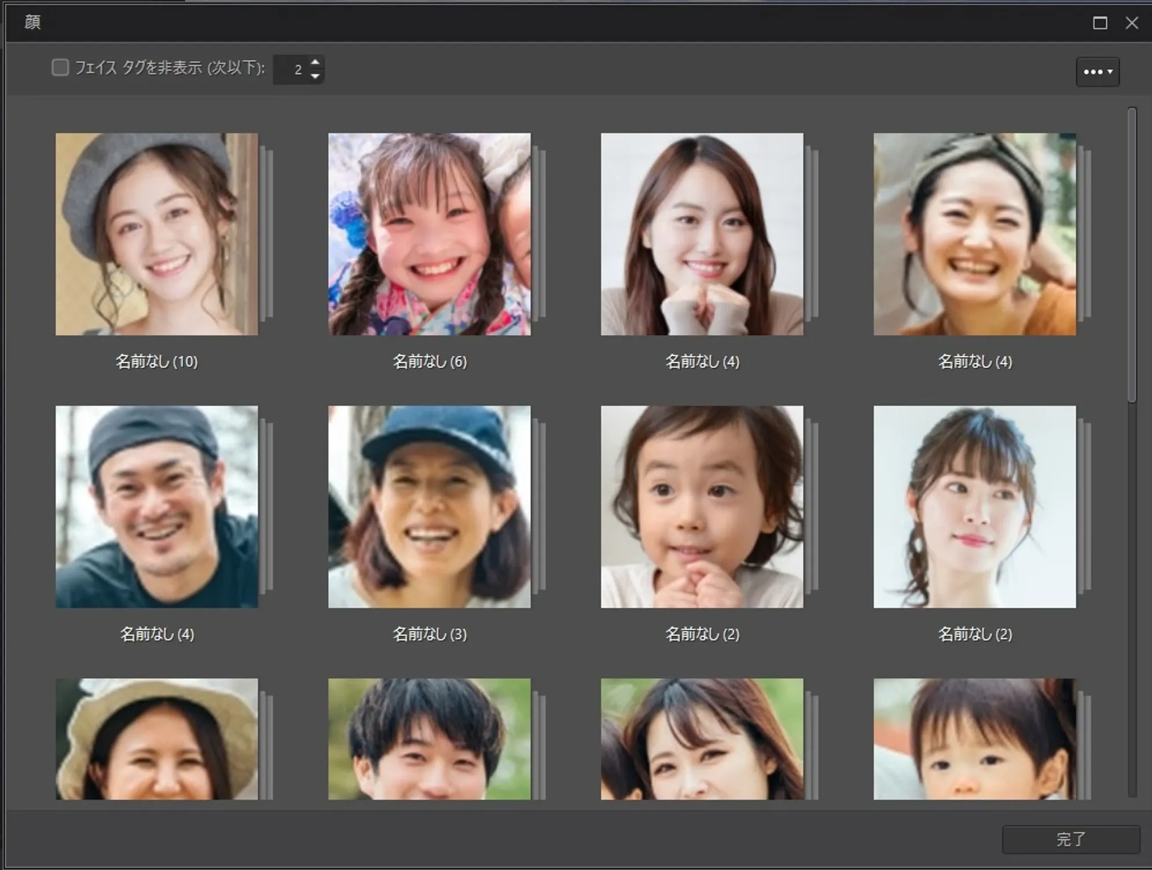This screenshot has height=870, width=1152.
Task: Select the ponytail woman looking sideways thumbnail
Action: pos(975,507)
